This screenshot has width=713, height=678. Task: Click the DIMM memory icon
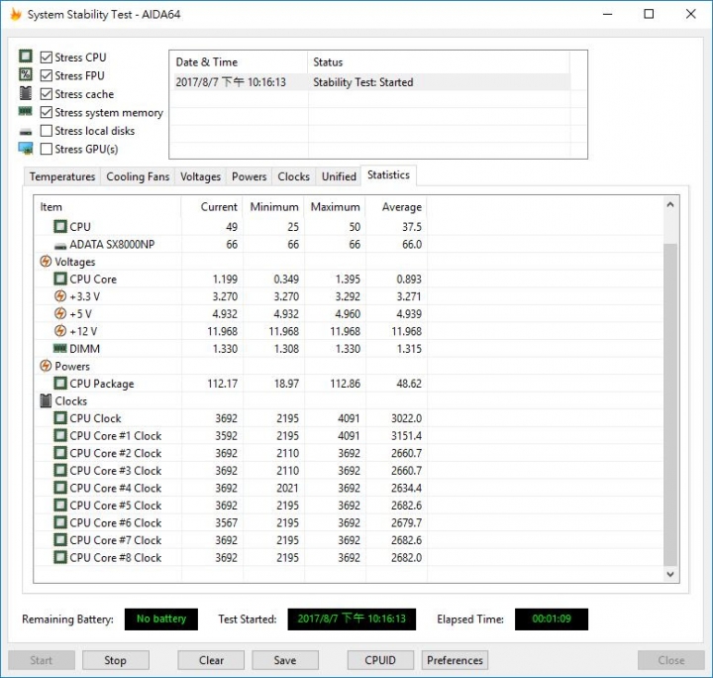(x=60, y=349)
